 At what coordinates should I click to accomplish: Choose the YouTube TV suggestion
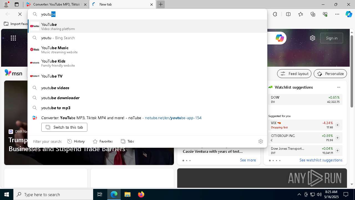click(148, 76)
